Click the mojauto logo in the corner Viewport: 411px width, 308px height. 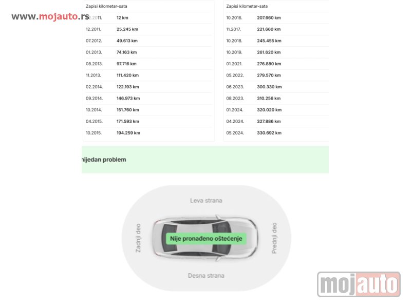pos(358,284)
